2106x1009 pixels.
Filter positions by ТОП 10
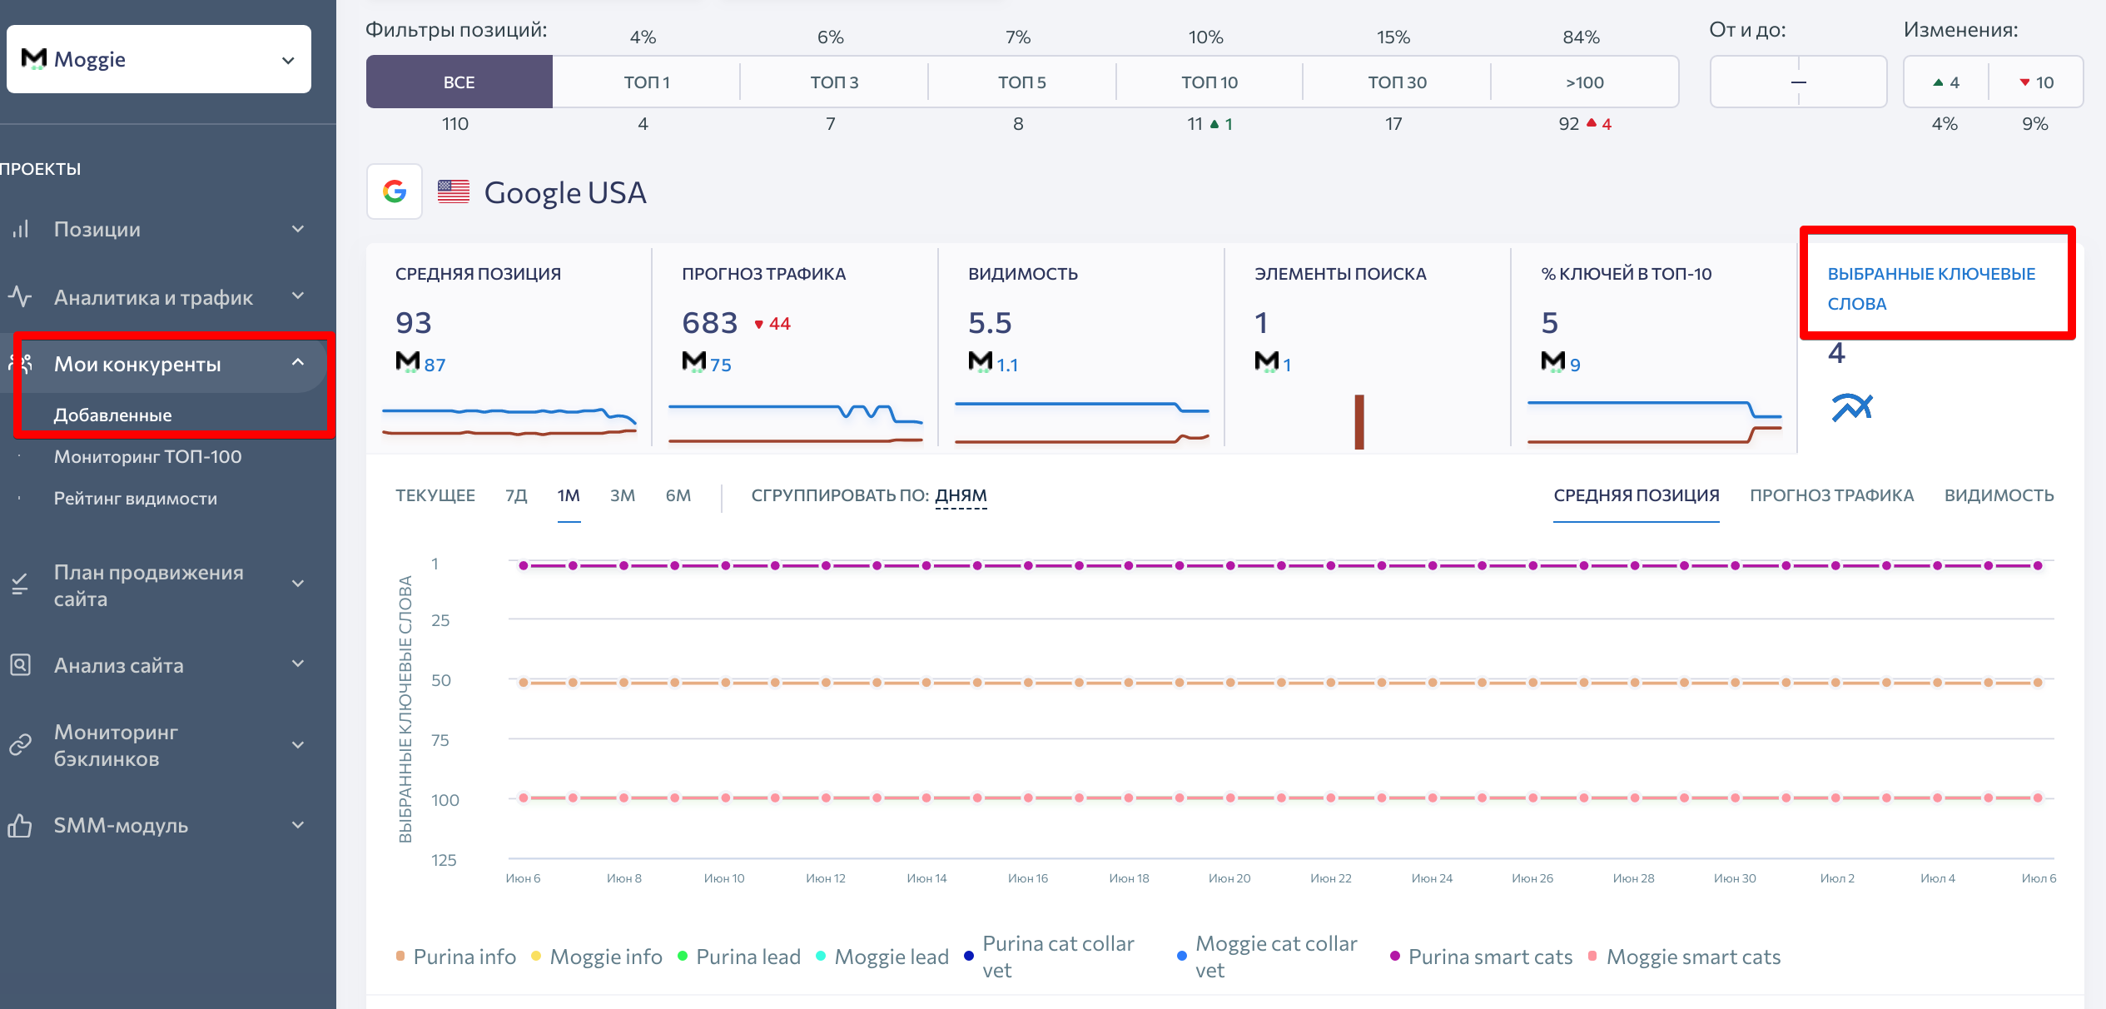(1209, 82)
